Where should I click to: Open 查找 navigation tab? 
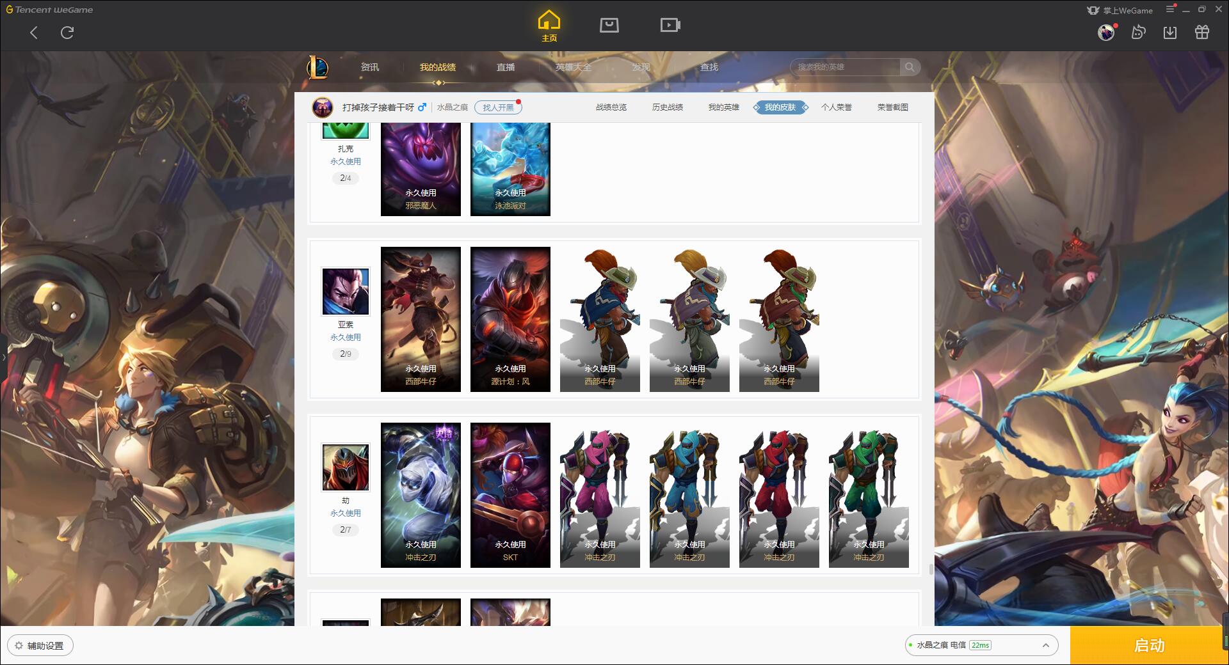(x=709, y=67)
